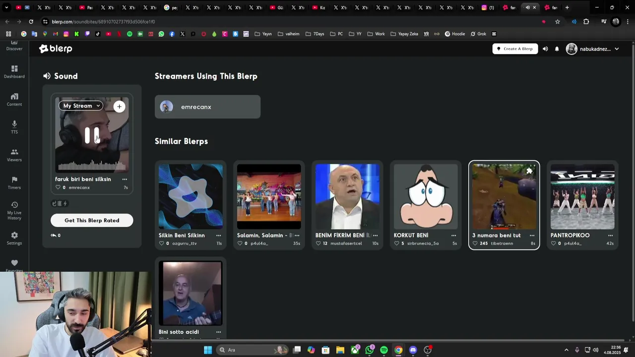Open My Live History section
The height and width of the screenshot is (357, 635).
[14, 211]
